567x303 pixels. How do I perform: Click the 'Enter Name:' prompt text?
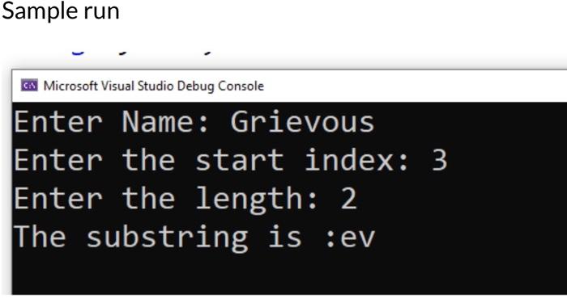pos(112,122)
